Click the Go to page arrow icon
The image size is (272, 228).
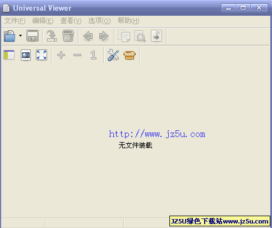pyautogui.click(x=156, y=36)
